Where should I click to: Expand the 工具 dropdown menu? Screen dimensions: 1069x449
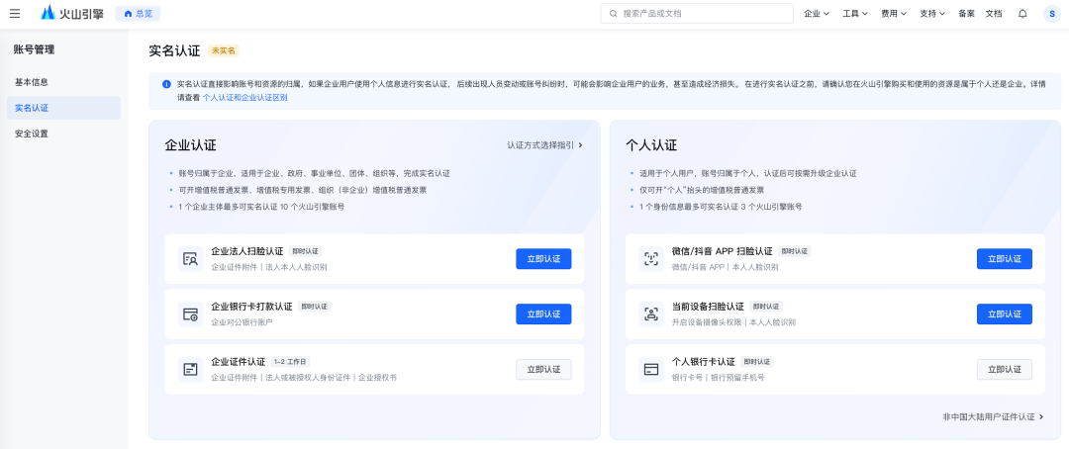[855, 14]
